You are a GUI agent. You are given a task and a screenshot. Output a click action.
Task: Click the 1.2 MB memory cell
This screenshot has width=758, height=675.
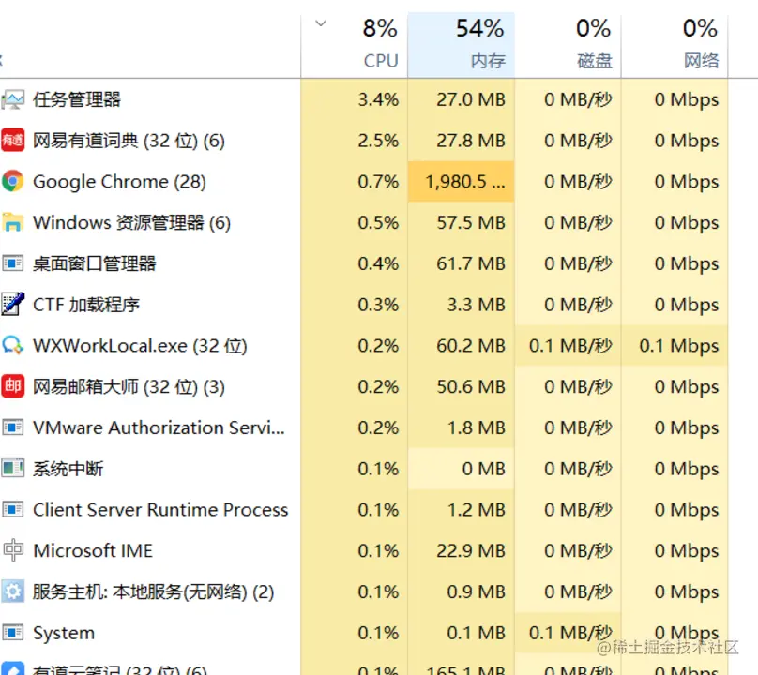462,510
